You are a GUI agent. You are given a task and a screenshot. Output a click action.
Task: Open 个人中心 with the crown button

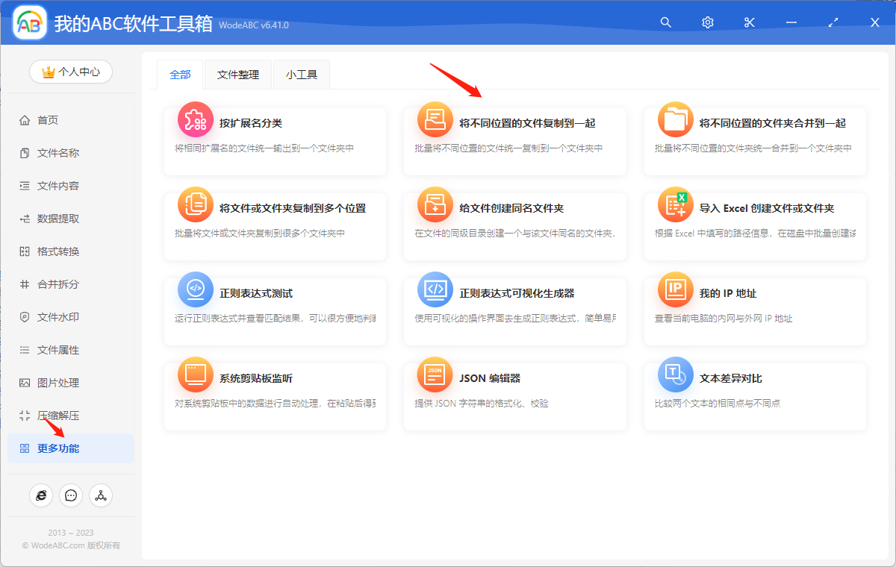pos(70,72)
